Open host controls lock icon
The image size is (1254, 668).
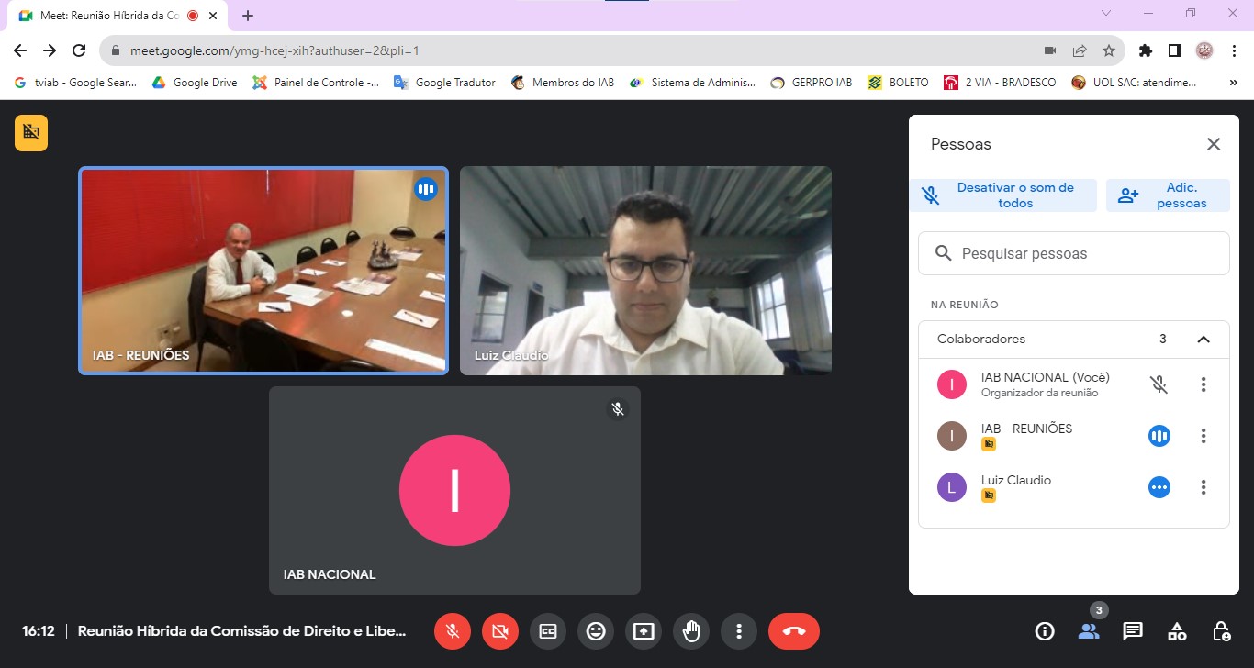click(1221, 631)
